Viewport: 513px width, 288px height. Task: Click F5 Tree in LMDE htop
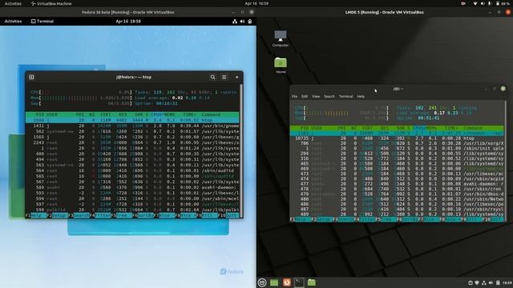point(386,219)
